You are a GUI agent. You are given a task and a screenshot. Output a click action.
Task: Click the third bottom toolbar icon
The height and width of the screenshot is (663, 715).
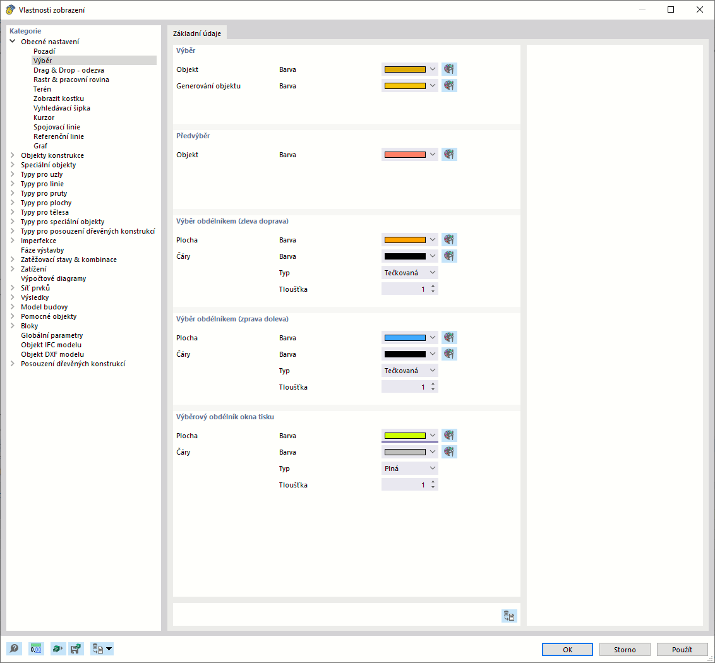(x=58, y=648)
